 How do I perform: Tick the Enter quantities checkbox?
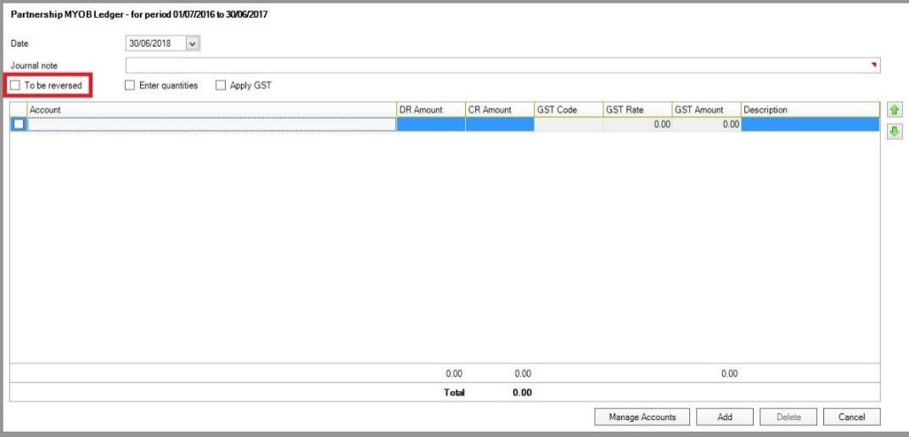click(x=130, y=86)
